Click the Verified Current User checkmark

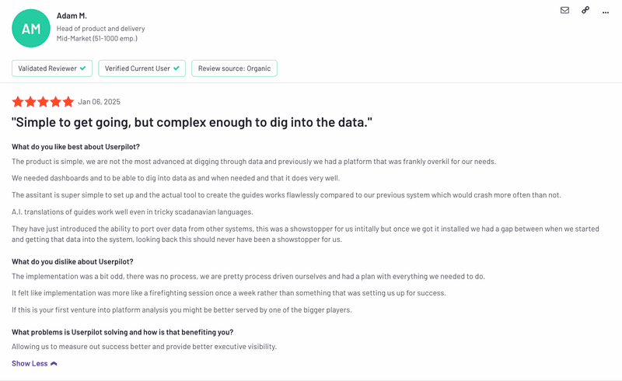click(x=177, y=68)
